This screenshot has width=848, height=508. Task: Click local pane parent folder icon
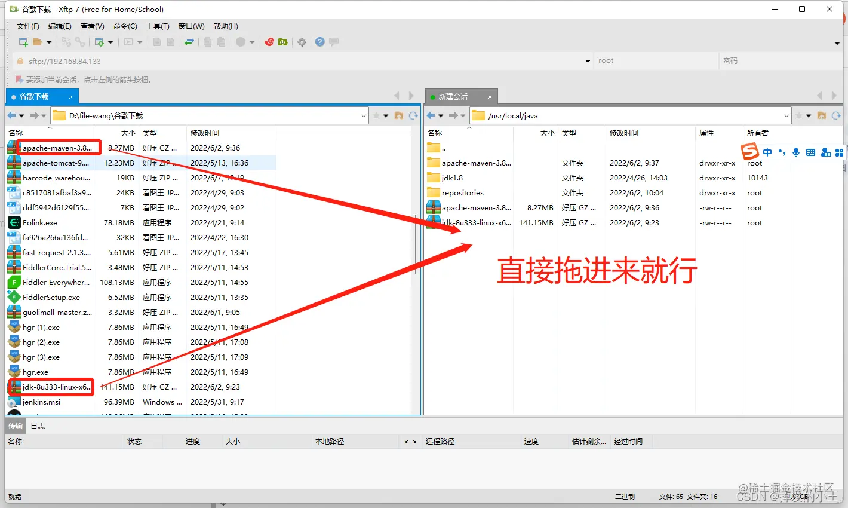tap(399, 115)
